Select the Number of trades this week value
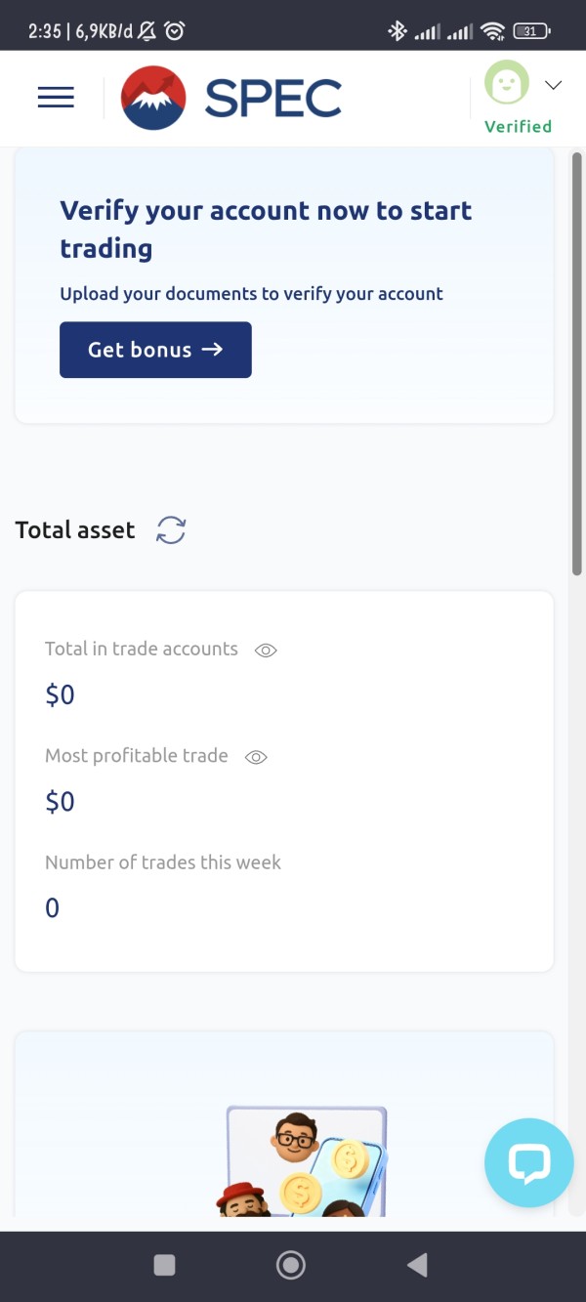586x1302 pixels. click(x=53, y=908)
